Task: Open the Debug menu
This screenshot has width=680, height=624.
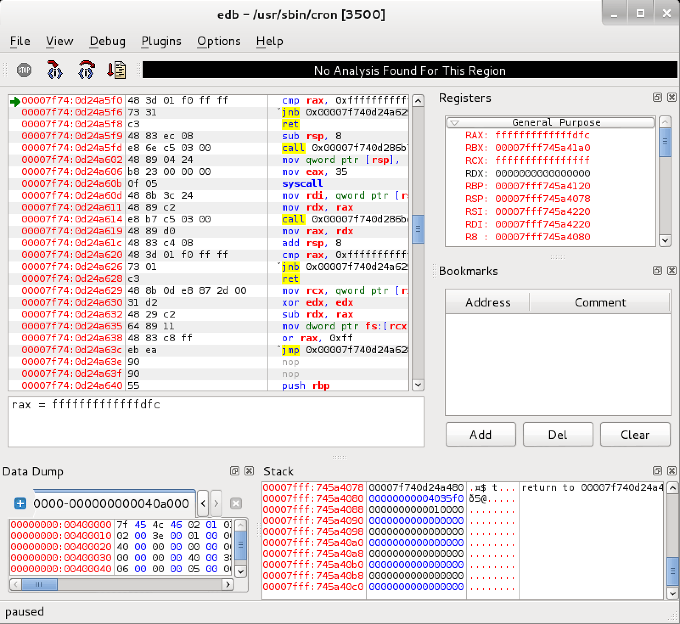Action: click(x=107, y=41)
